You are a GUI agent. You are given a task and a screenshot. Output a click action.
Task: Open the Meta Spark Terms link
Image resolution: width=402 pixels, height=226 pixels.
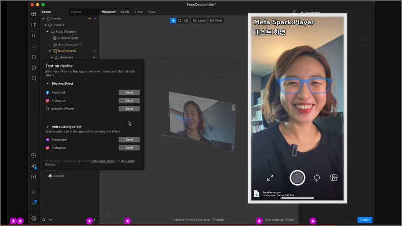[103, 161]
